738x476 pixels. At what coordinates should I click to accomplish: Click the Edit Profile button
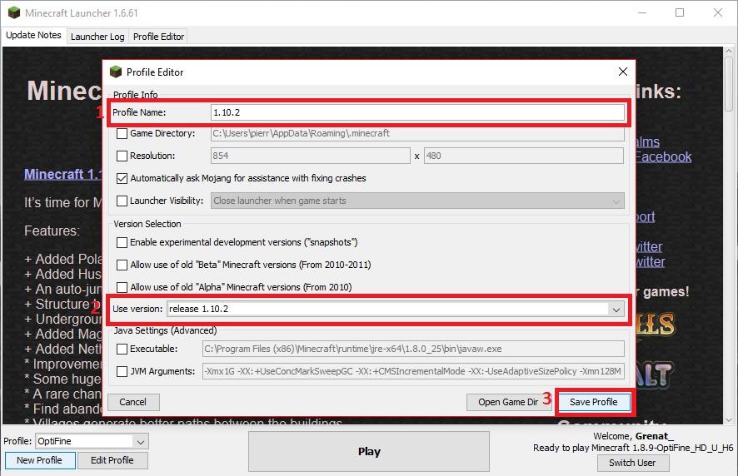[x=112, y=460]
